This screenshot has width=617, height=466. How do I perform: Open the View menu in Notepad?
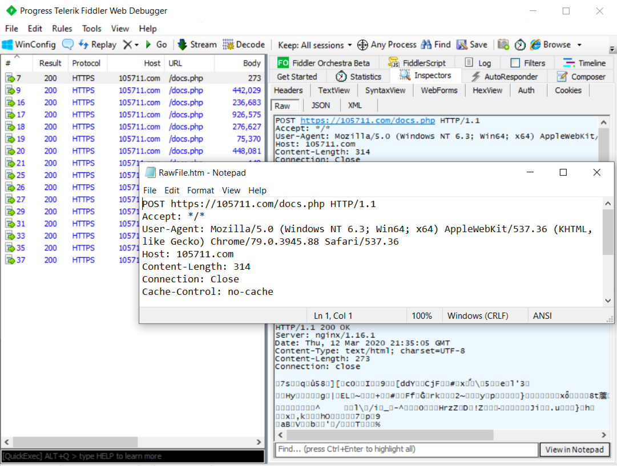[x=231, y=191]
